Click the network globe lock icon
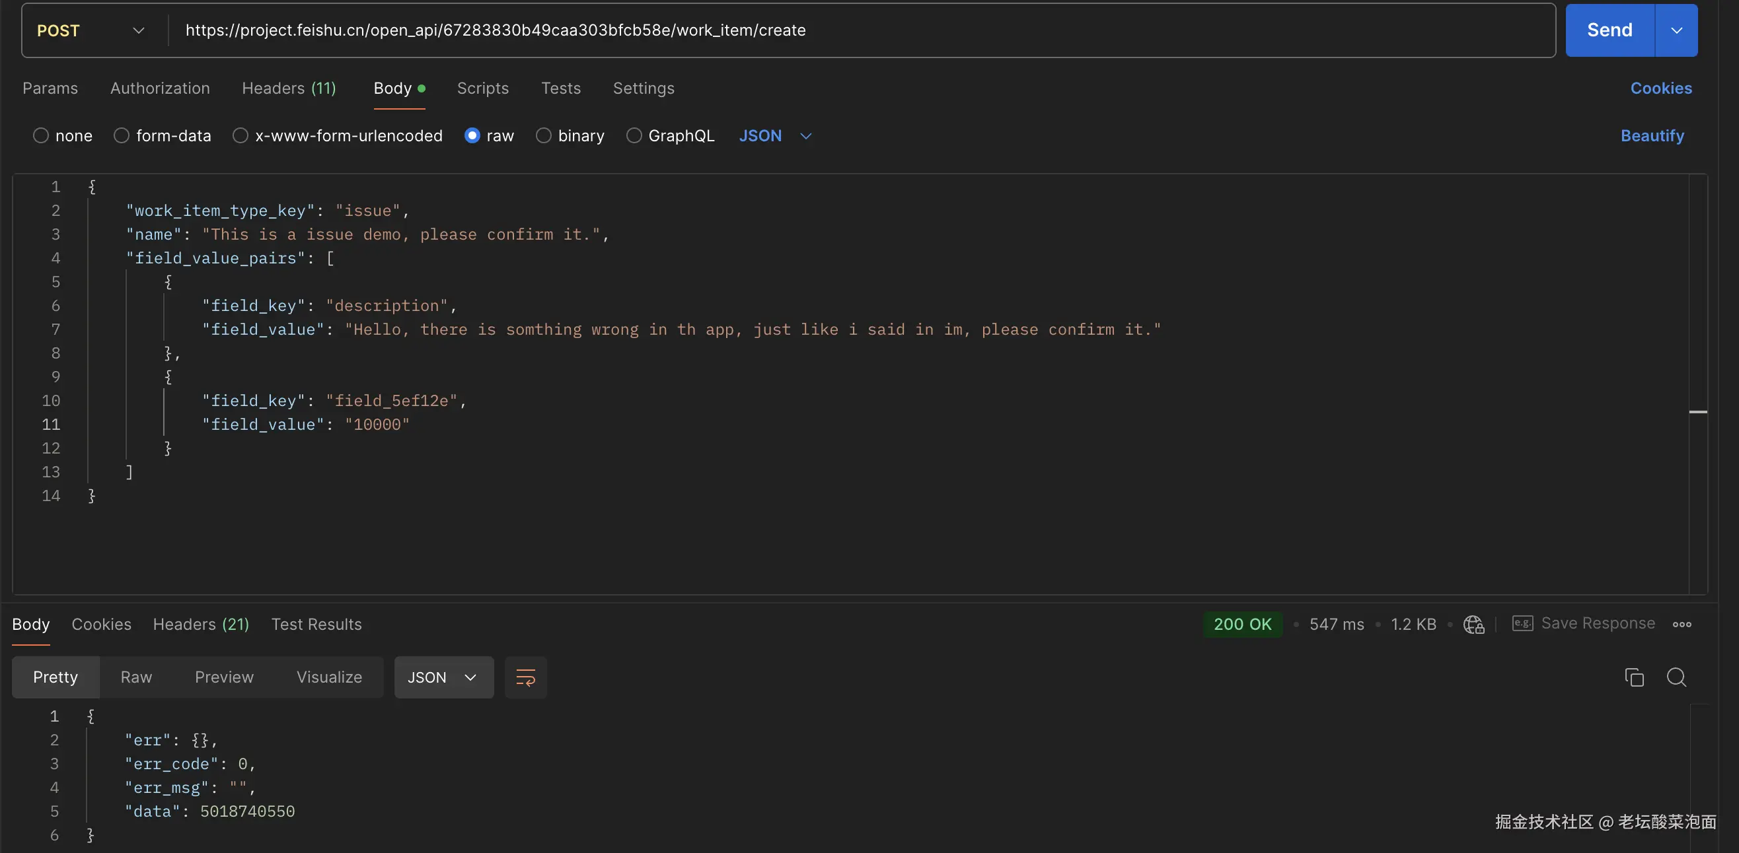This screenshot has width=1739, height=853. pyautogui.click(x=1473, y=625)
